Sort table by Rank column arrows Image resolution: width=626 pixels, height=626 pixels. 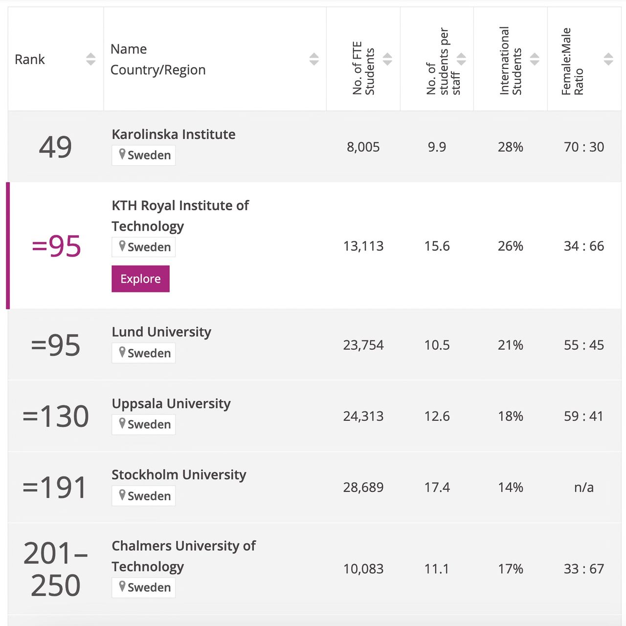[90, 59]
